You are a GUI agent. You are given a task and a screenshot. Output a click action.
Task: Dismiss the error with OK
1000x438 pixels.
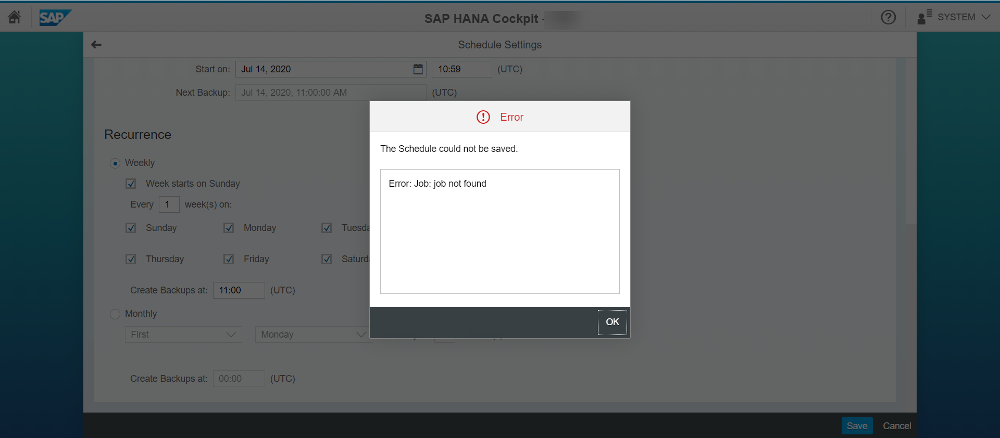pos(612,322)
